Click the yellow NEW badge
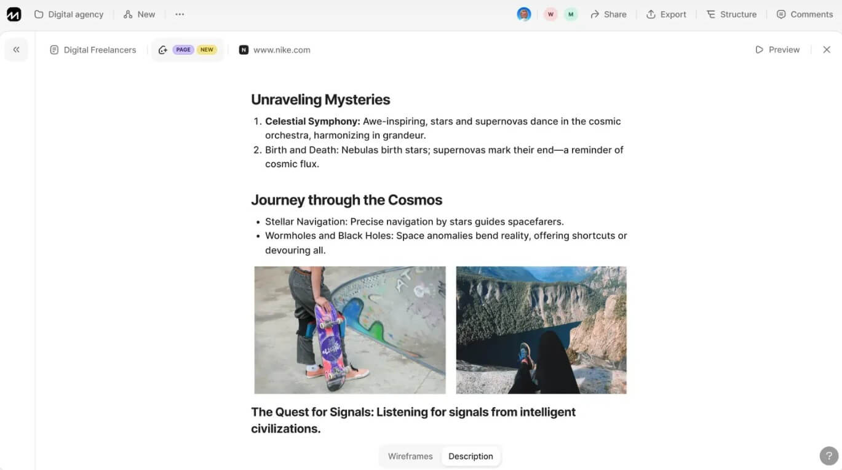This screenshot has width=842, height=470. tap(207, 50)
